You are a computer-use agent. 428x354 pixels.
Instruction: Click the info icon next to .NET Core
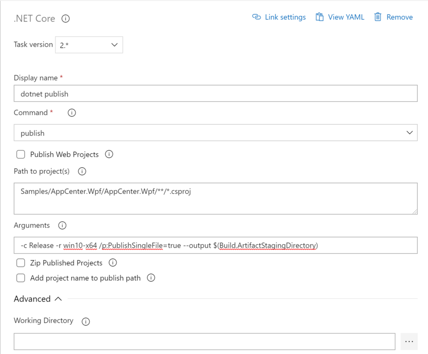(x=66, y=19)
